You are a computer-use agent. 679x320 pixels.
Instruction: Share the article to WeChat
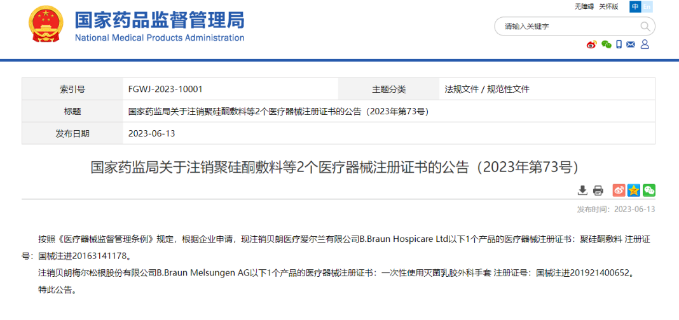(649, 190)
